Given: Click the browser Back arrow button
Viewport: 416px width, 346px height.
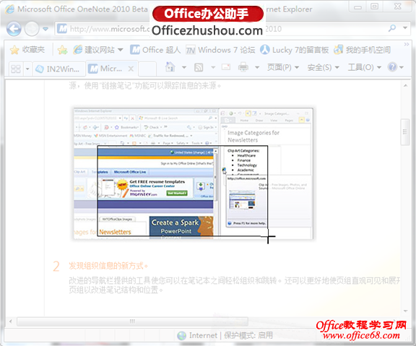Looking at the screenshot, I should (14, 29).
